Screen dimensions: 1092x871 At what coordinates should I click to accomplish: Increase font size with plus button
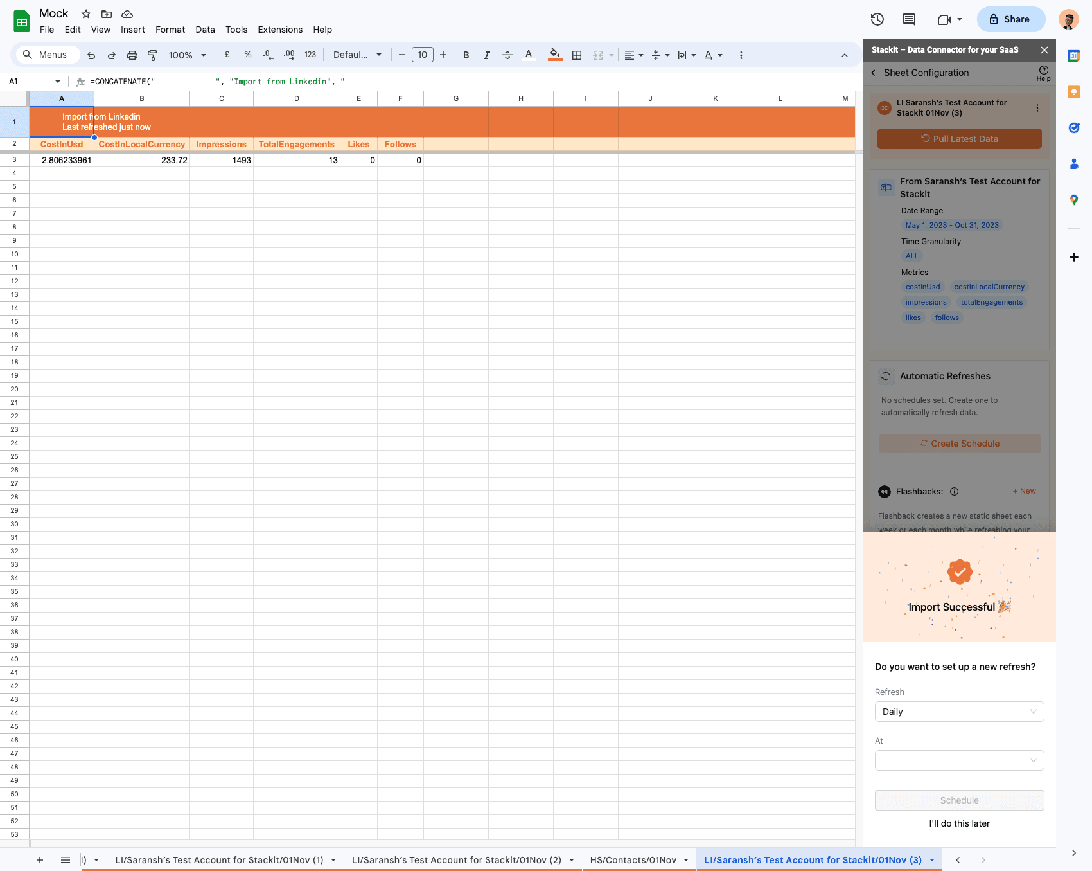443,55
